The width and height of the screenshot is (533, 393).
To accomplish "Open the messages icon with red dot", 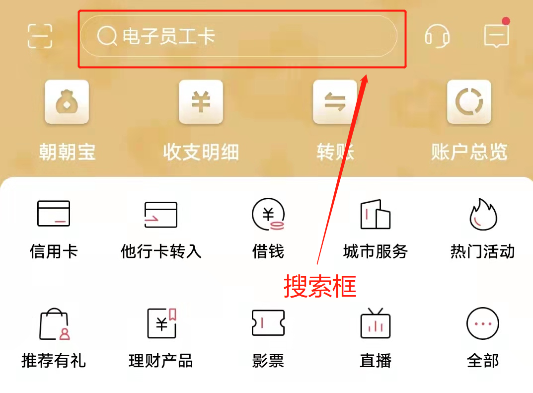I will click(x=497, y=35).
